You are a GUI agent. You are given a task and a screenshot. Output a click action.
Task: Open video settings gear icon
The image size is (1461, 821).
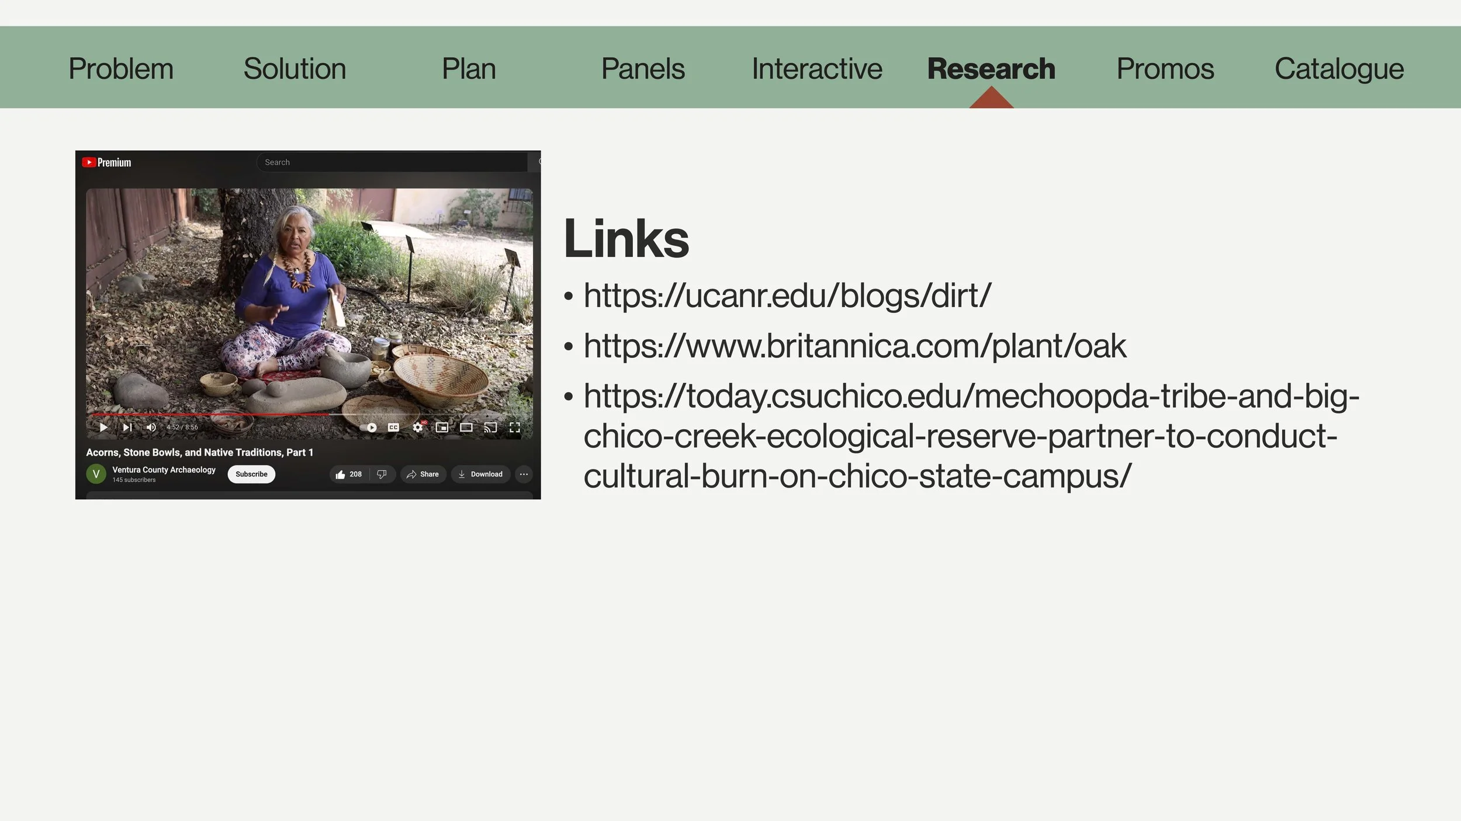pyautogui.click(x=418, y=427)
